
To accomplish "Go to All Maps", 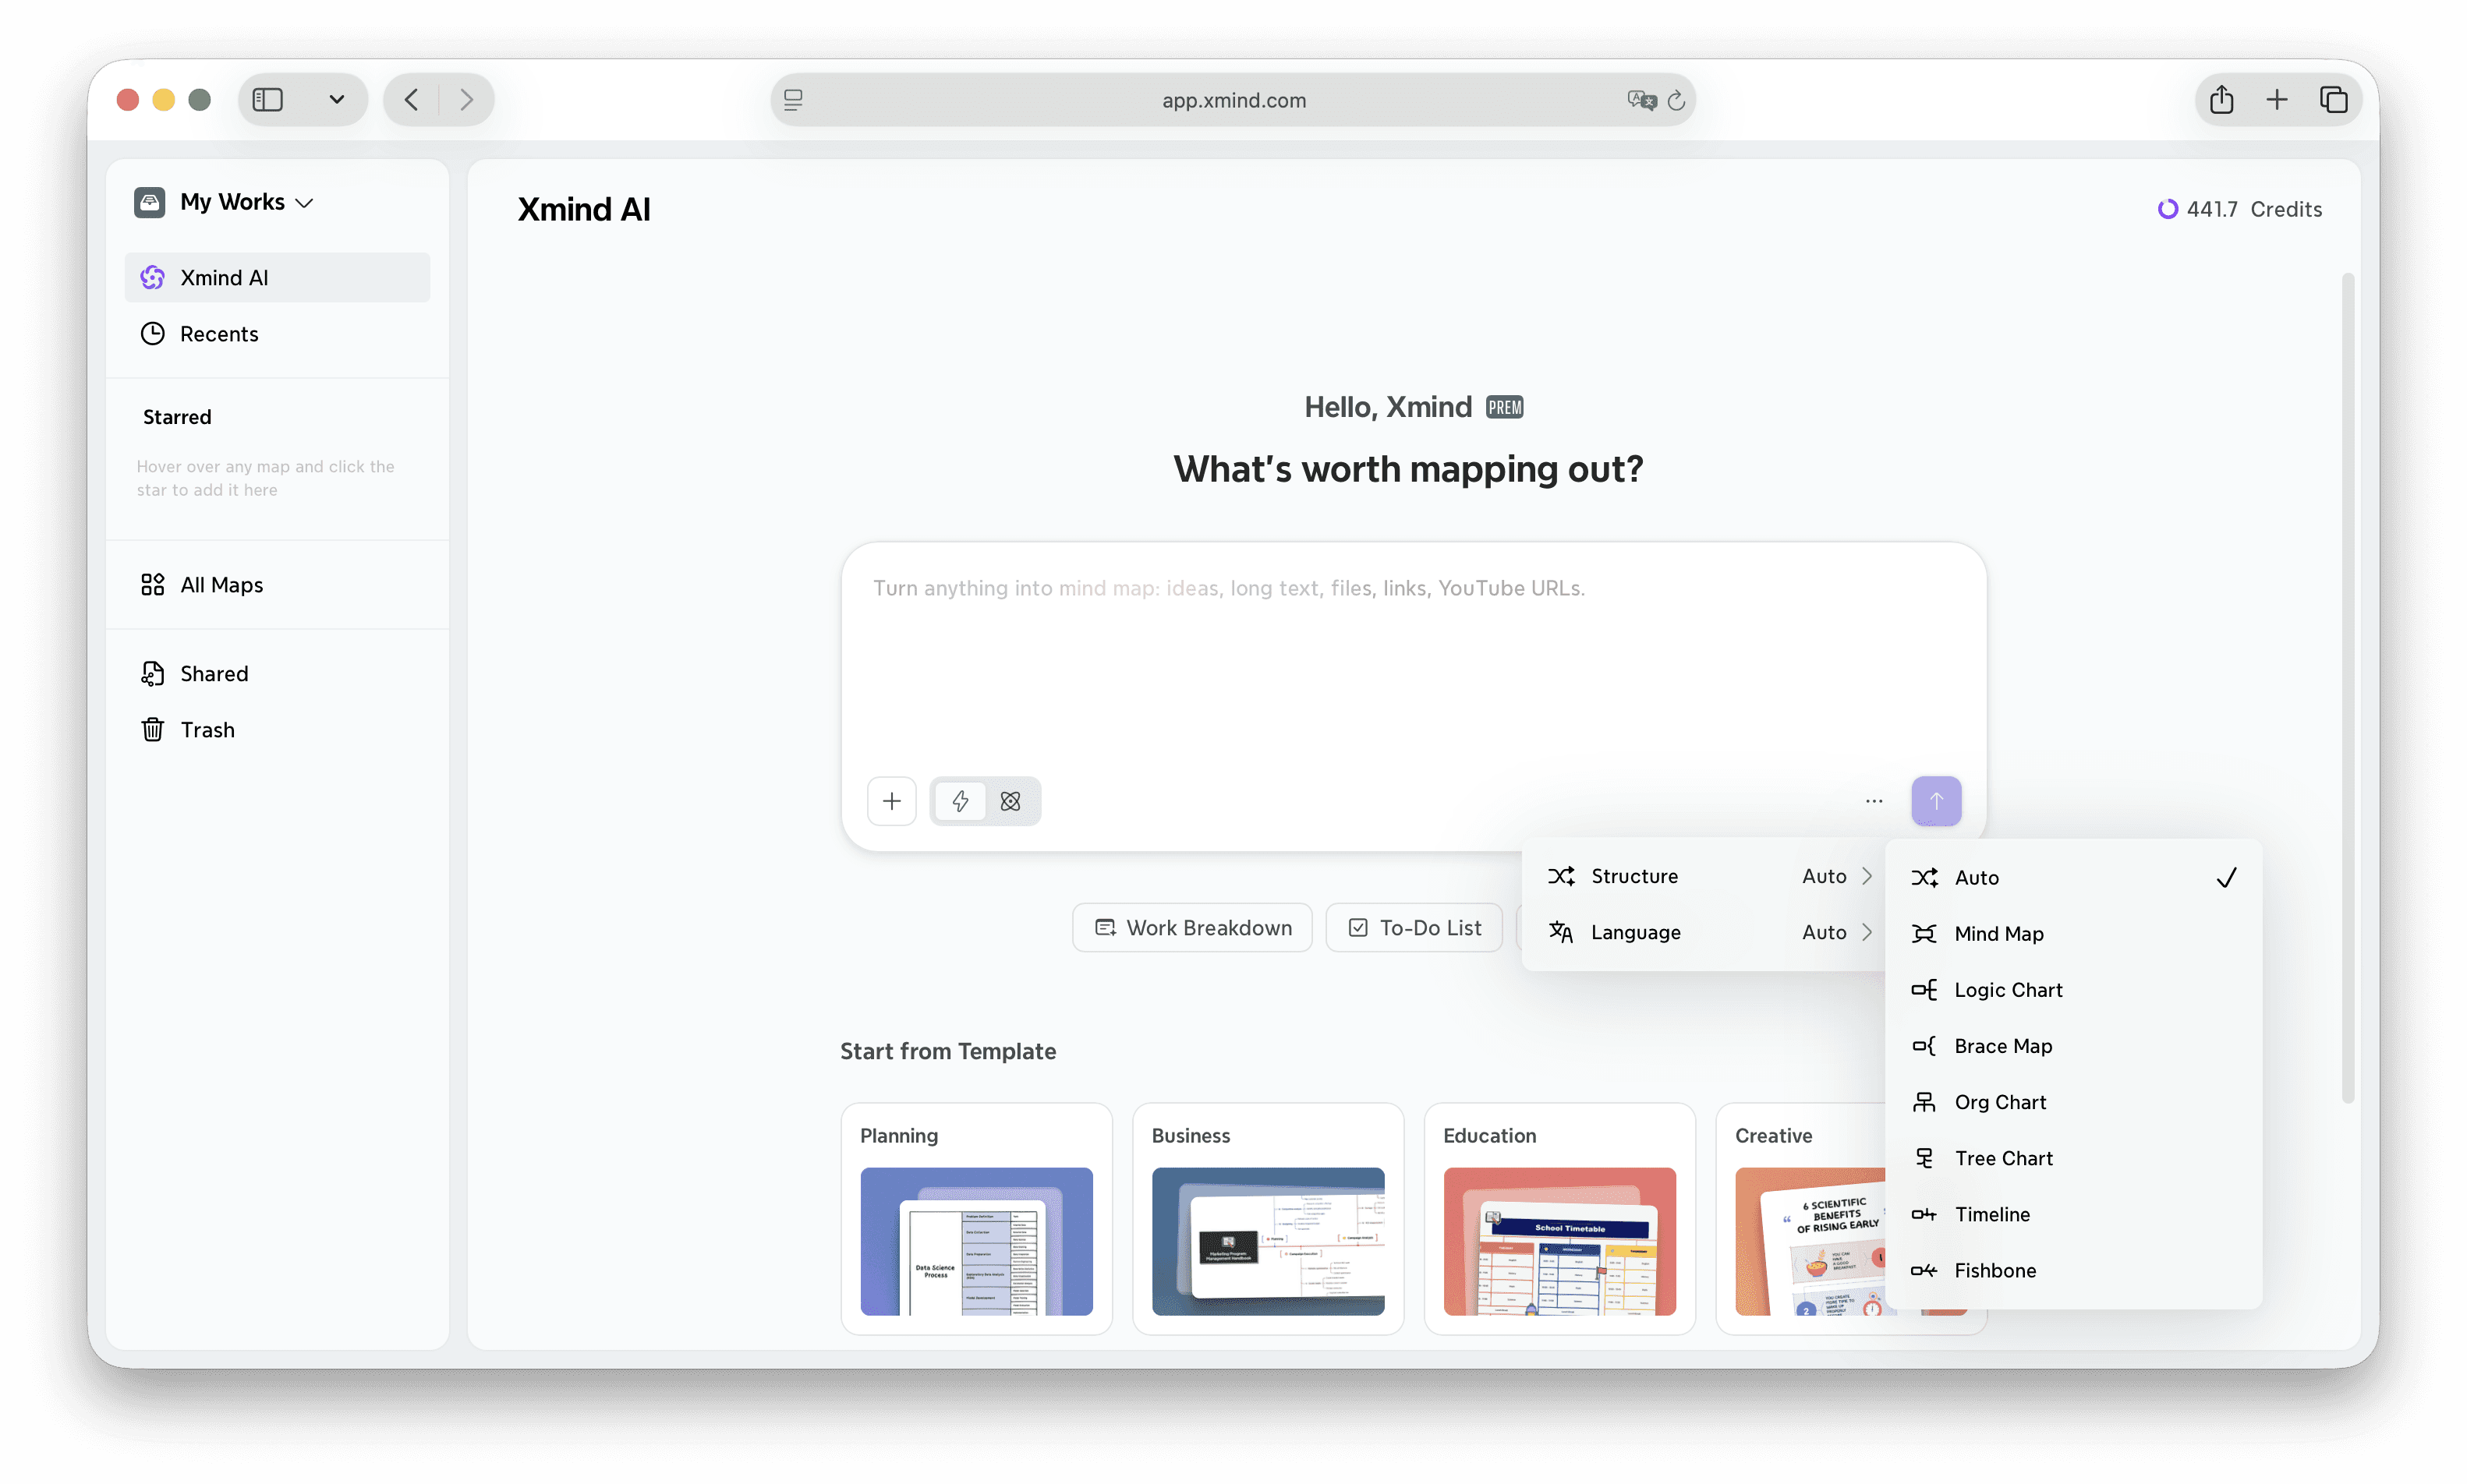I will (x=277, y=584).
